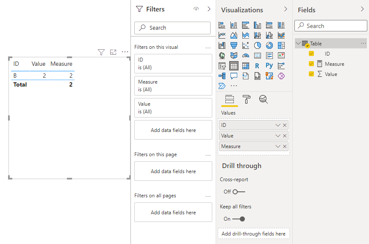Select the Key influencers visual
The image size is (369, 244).
(x=281, y=66)
